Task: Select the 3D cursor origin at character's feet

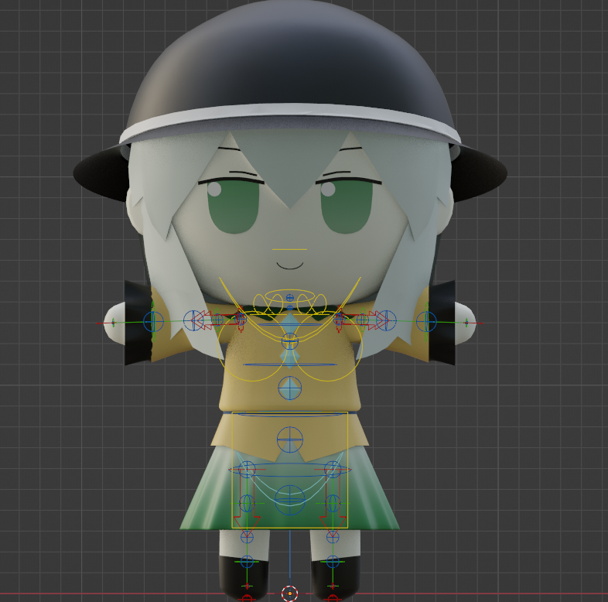Action: [x=289, y=593]
